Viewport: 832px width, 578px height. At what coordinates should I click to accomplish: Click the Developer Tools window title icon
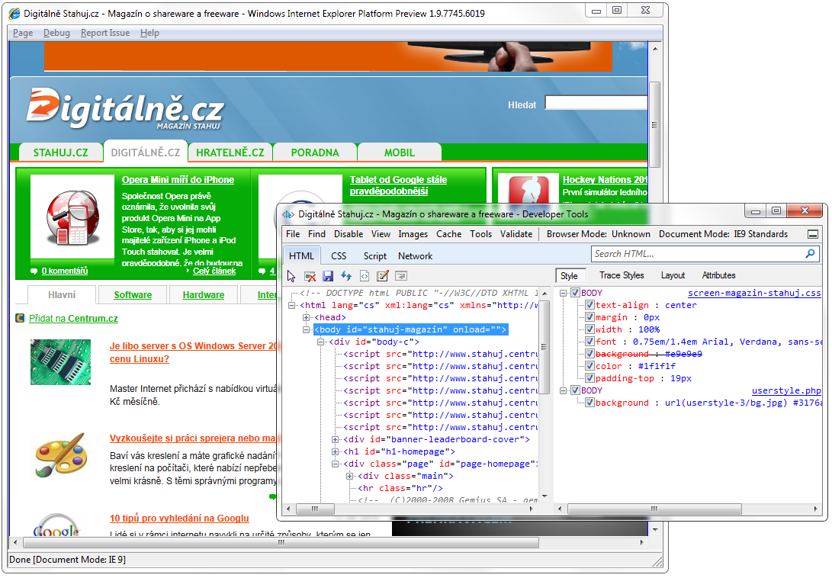tap(288, 214)
